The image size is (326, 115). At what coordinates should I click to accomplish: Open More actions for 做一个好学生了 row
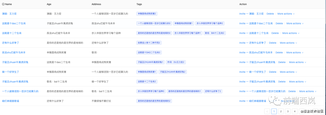(x=288, y=72)
